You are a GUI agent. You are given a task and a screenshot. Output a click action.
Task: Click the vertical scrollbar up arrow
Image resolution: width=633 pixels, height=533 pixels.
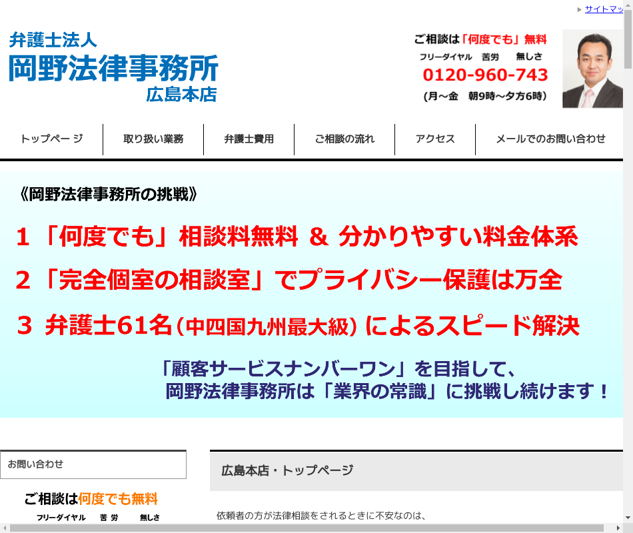click(x=628, y=5)
